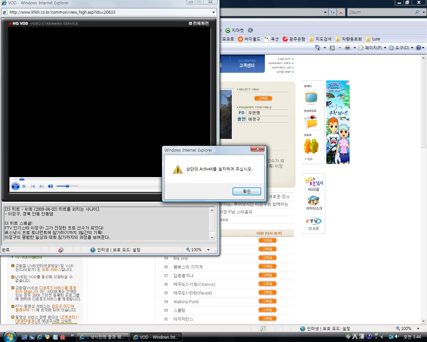
Task: Click the 고화질 button under SELECT VIEW
Action: click(263, 98)
